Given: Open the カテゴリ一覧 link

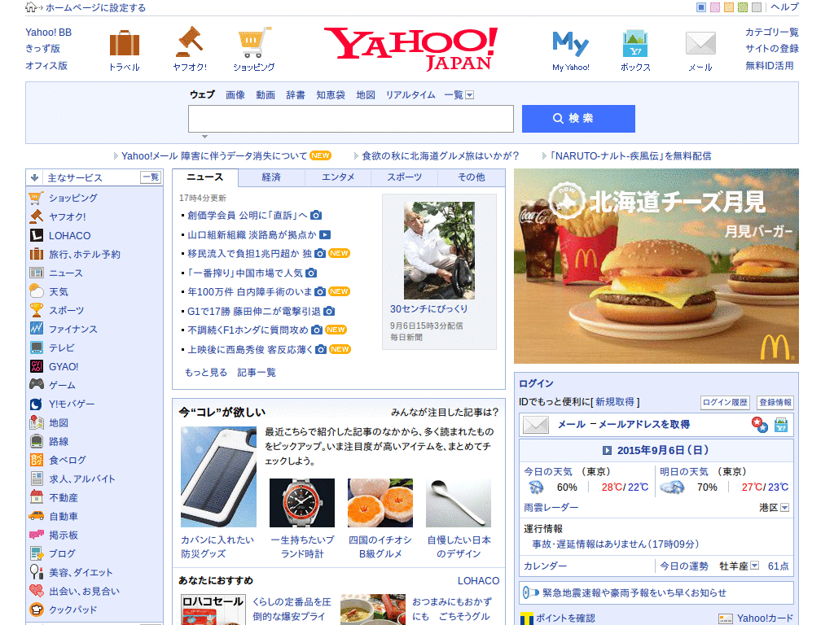Looking at the screenshot, I should [x=771, y=32].
